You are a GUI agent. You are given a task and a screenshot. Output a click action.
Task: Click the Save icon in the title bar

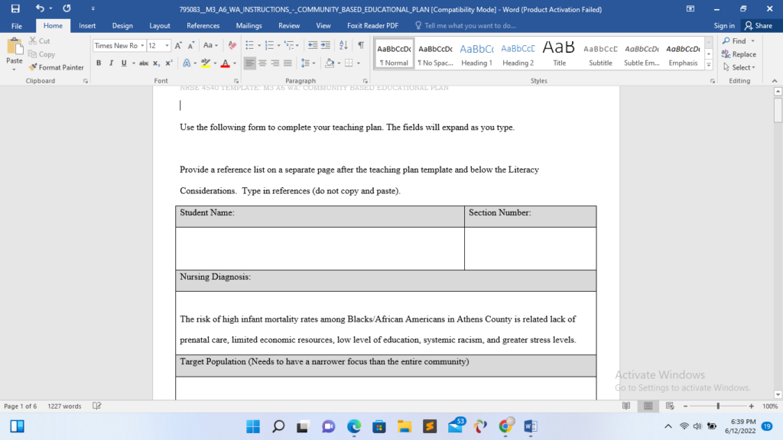click(x=15, y=8)
